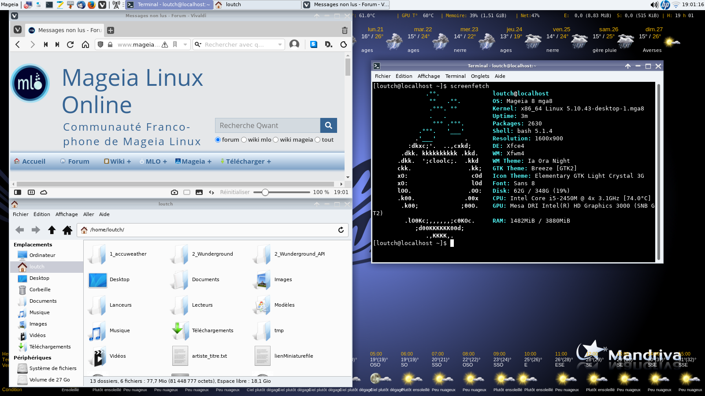Click the Qwant search magnifier button

329,125
